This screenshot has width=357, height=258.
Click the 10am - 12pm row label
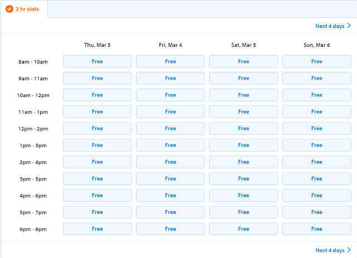click(x=33, y=95)
